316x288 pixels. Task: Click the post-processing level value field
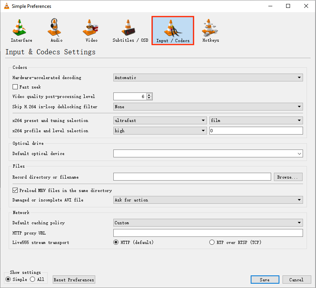(x=130, y=96)
